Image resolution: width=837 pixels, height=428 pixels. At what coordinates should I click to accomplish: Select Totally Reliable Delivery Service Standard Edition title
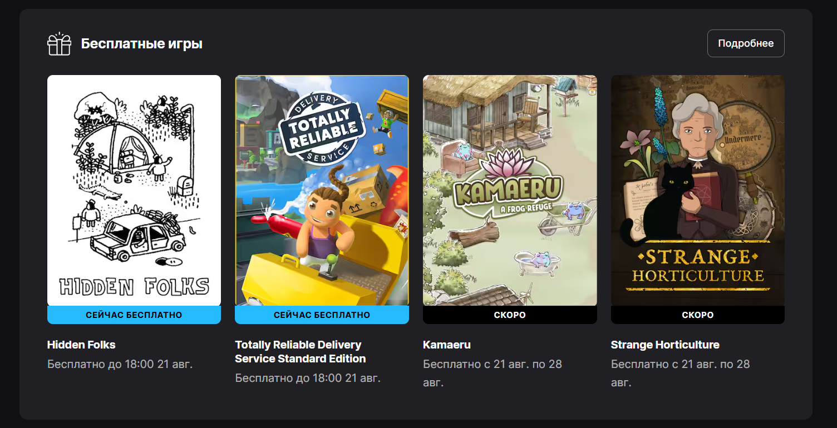click(x=301, y=352)
